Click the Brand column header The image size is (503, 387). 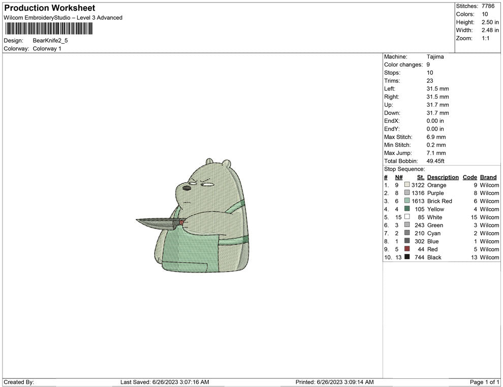[x=488, y=177]
